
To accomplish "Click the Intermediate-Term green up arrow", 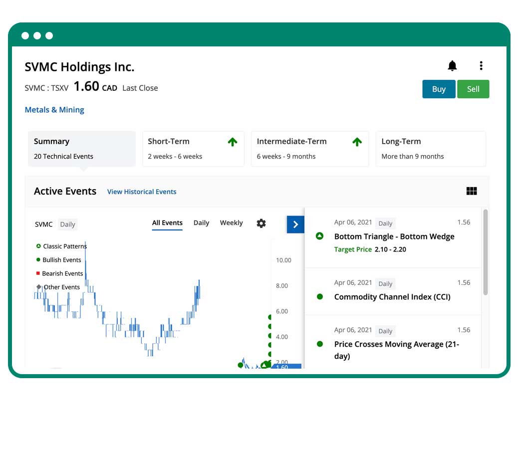I will [357, 142].
